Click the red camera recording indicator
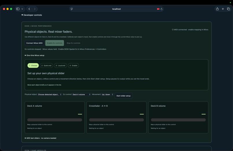The width and height of the screenshot is (233, 151). [x=158, y=9]
